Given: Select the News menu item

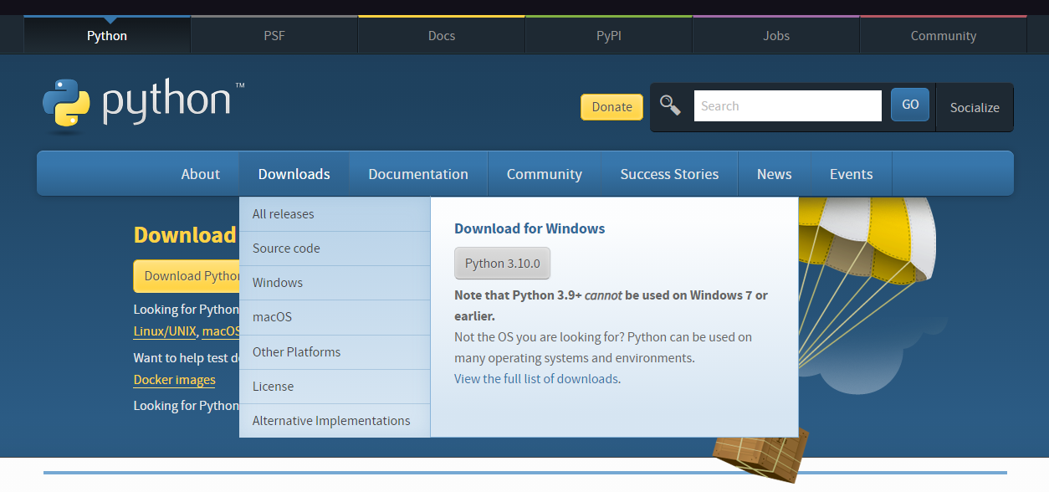Looking at the screenshot, I should pos(774,173).
